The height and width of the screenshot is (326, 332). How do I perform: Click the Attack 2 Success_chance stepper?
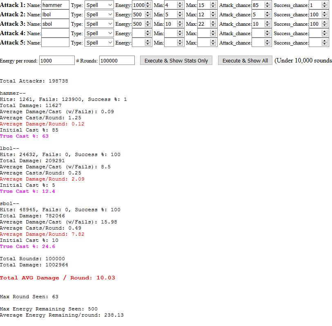tap(325, 14)
